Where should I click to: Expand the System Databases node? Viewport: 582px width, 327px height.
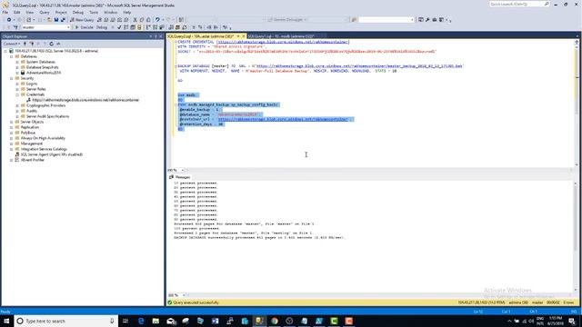point(17,62)
